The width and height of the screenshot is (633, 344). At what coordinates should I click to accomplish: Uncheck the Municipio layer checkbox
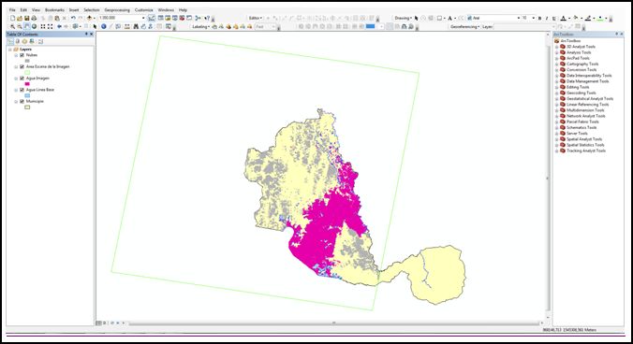22,102
